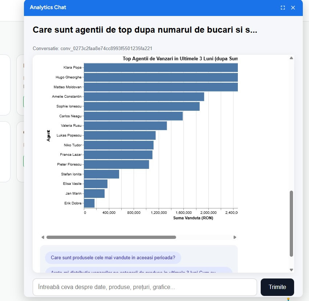Click the Jan Marin bar
The height and width of the screenshot is (301, 309).
pos(94,194)
